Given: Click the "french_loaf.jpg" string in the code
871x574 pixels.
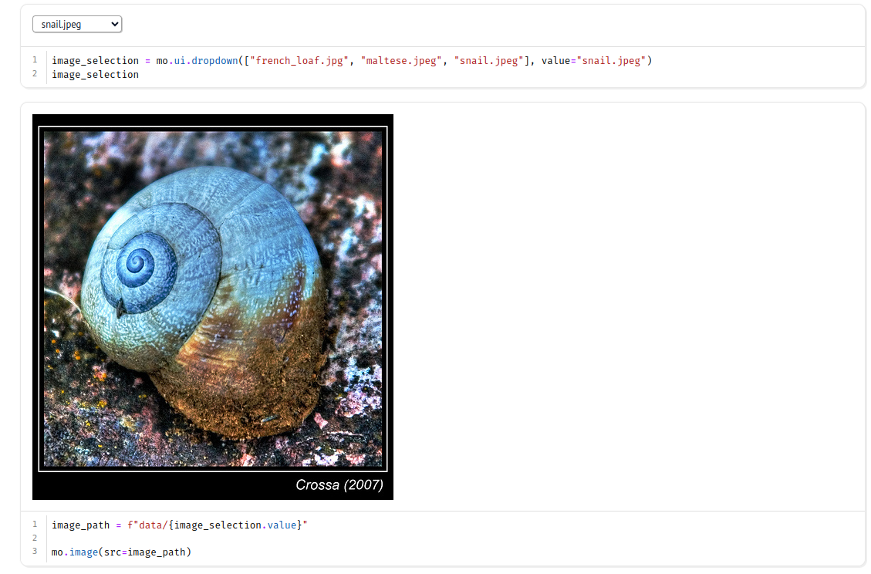Looking at the screenshot, I should (x=300, y=61).
